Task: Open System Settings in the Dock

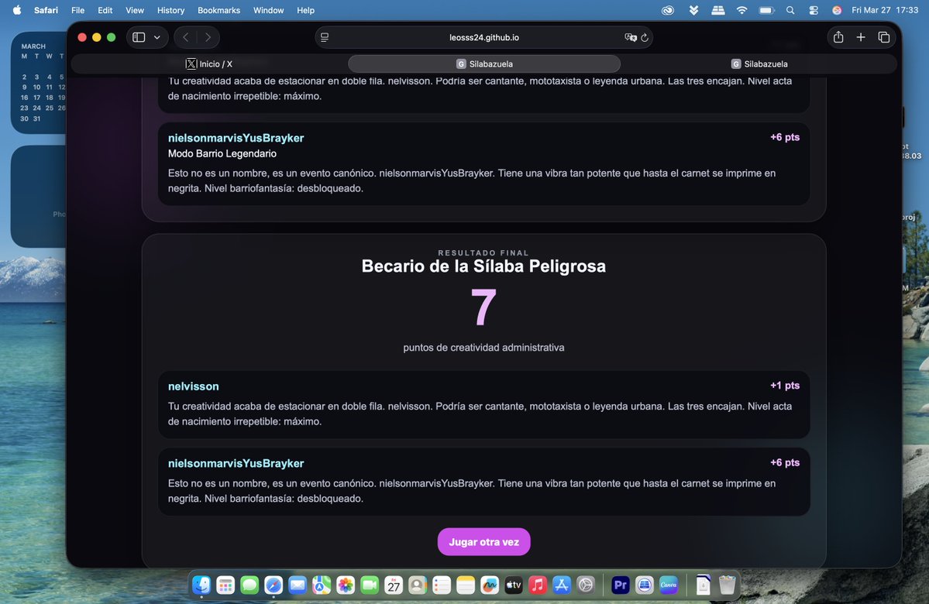Action: coord(585,585)
